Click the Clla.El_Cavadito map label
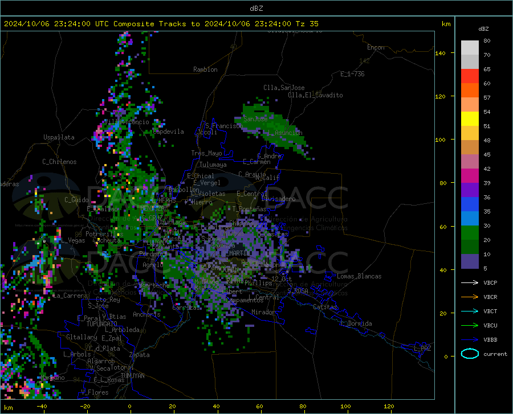 (315, 95)
